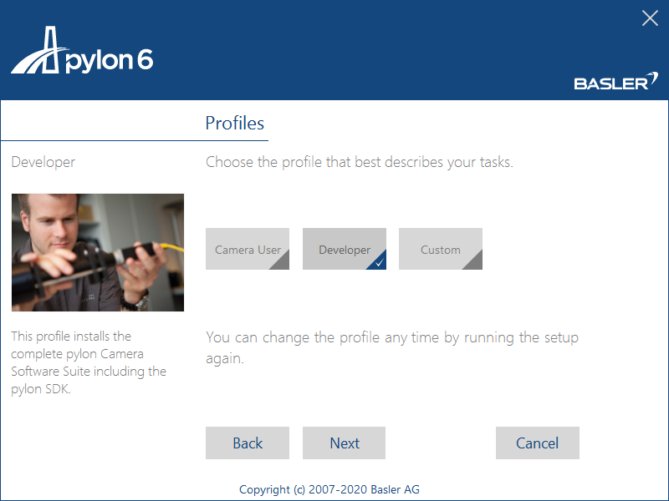669x501 pixels.
Task: Select the Developer profile tile
Action: 344,249
